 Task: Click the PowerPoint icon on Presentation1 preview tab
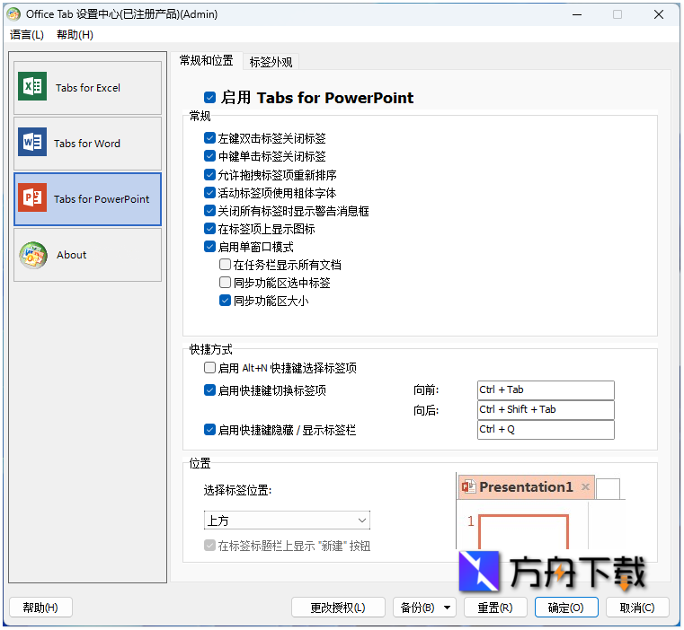469,486
